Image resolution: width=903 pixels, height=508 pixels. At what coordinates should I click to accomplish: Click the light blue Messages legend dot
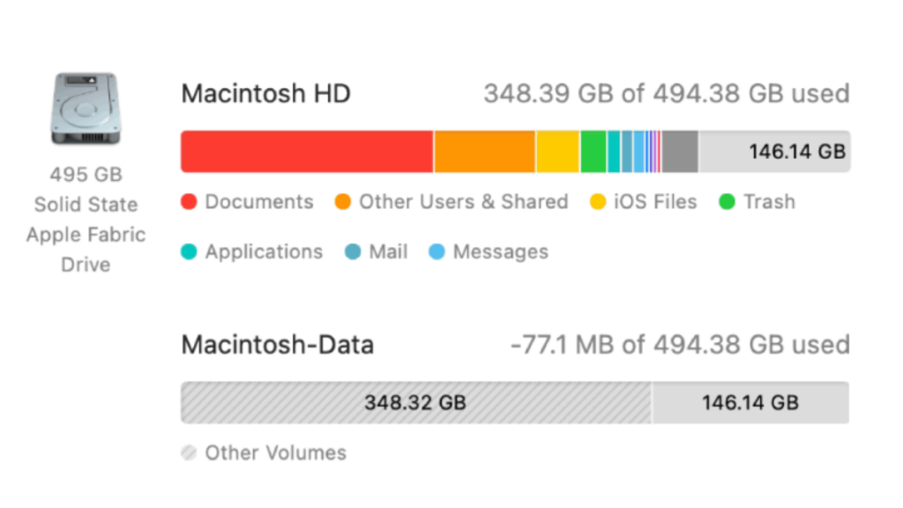(x=437, y=252)
